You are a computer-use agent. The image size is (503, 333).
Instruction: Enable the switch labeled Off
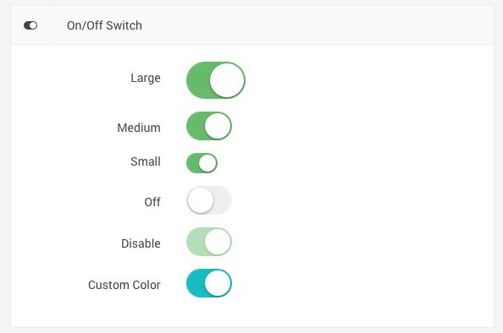pos(209,200)
